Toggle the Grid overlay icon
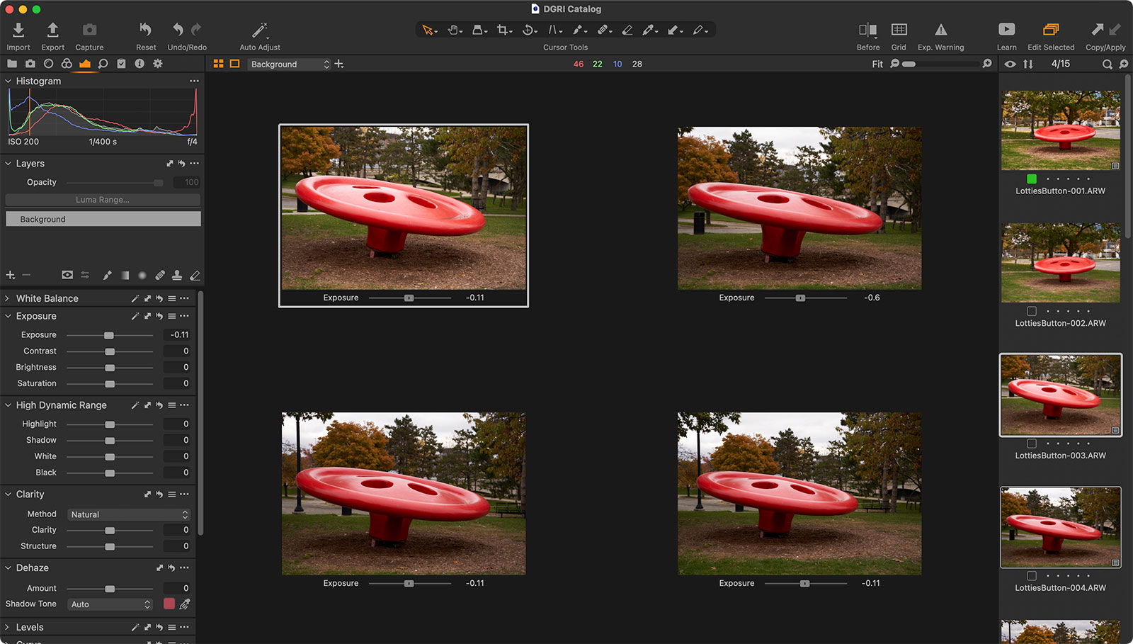This screenshot has width=1133, height=644. click(899, 30)
